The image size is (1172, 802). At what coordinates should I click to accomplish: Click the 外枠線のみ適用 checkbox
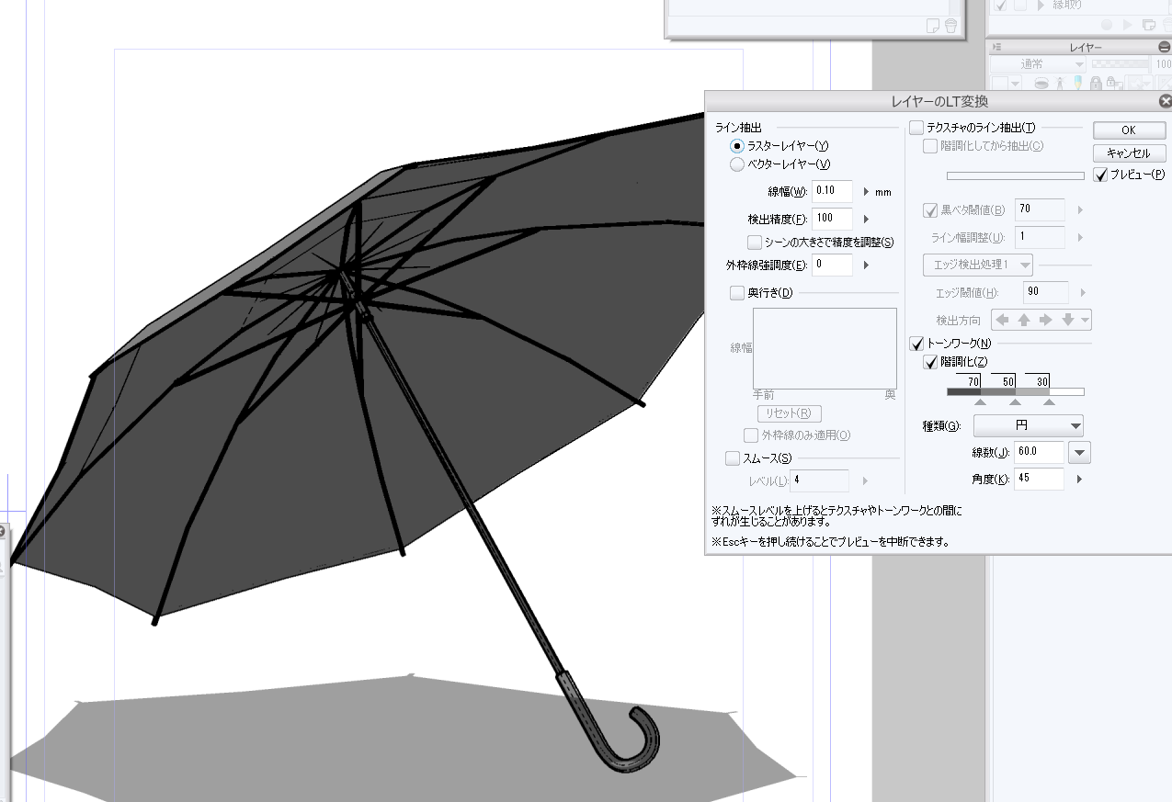point(751,435)
